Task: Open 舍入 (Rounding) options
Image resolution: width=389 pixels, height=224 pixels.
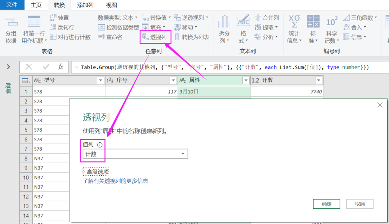Action: coord(354,27)
